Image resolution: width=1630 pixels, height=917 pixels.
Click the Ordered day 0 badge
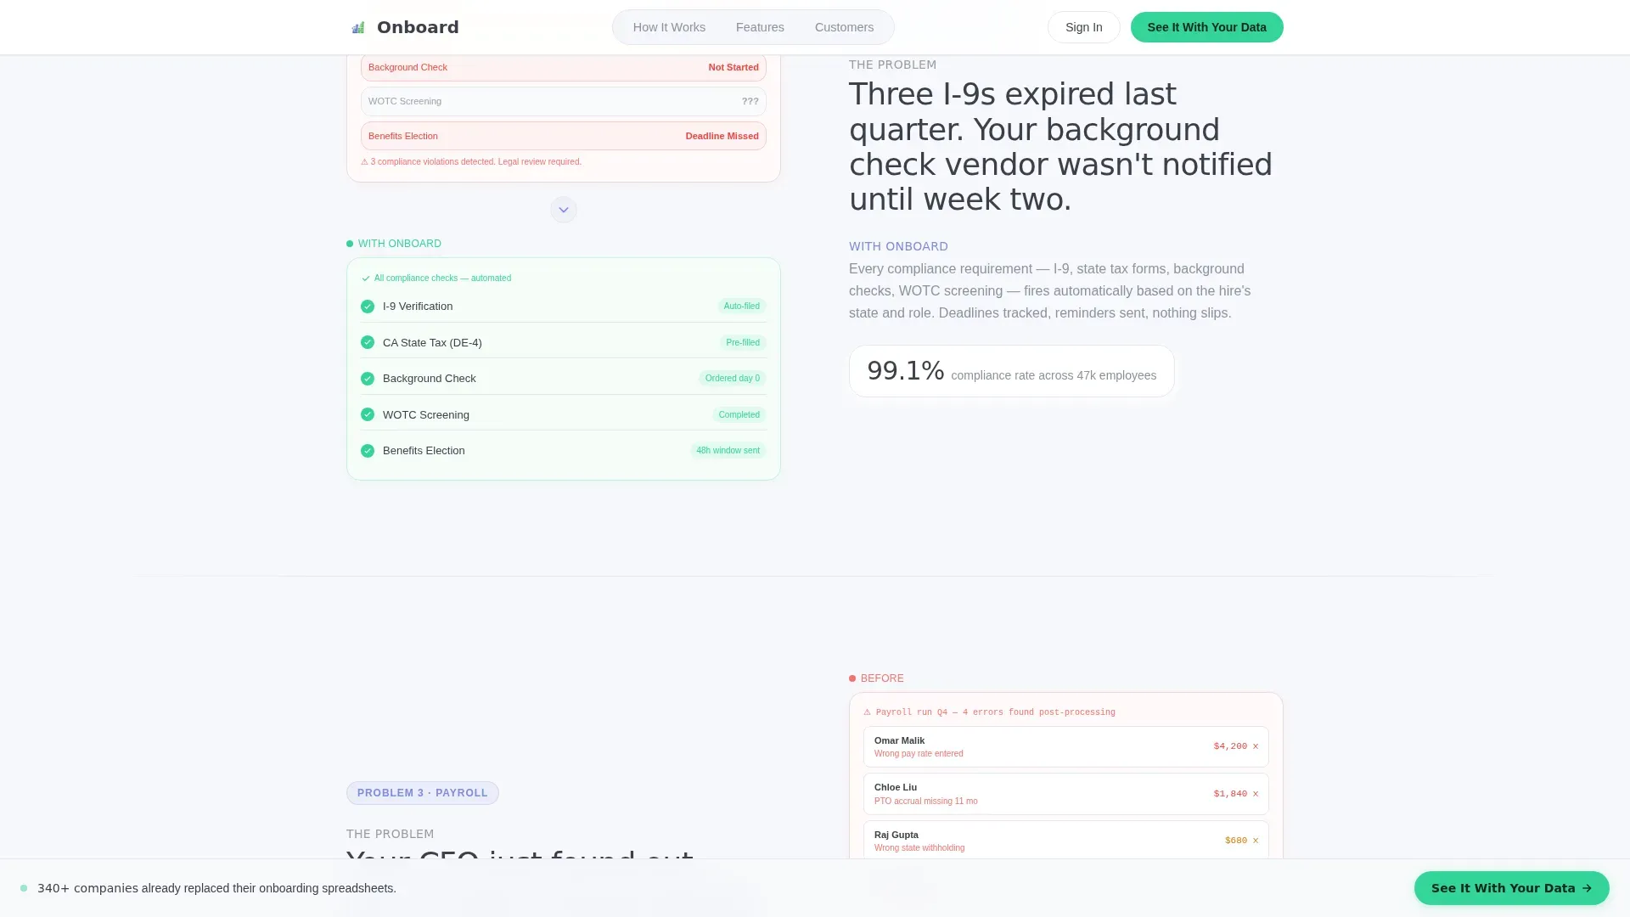(x=732, y=379)
